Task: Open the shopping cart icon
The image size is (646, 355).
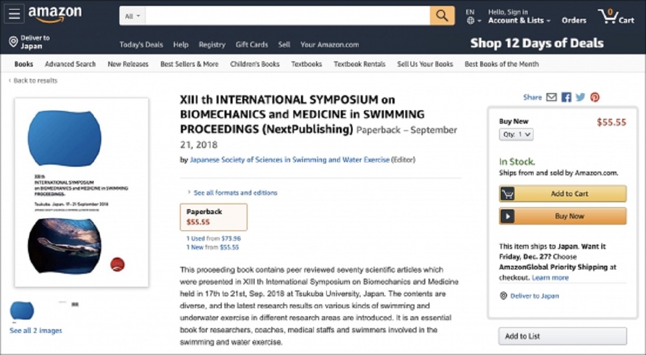Action: [x=616, y=16]
